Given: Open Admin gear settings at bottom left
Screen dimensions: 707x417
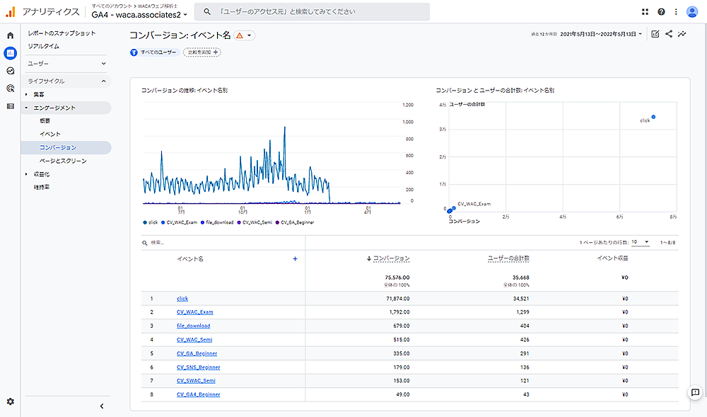Looking at the screenshot, I should tap(10, 401).
